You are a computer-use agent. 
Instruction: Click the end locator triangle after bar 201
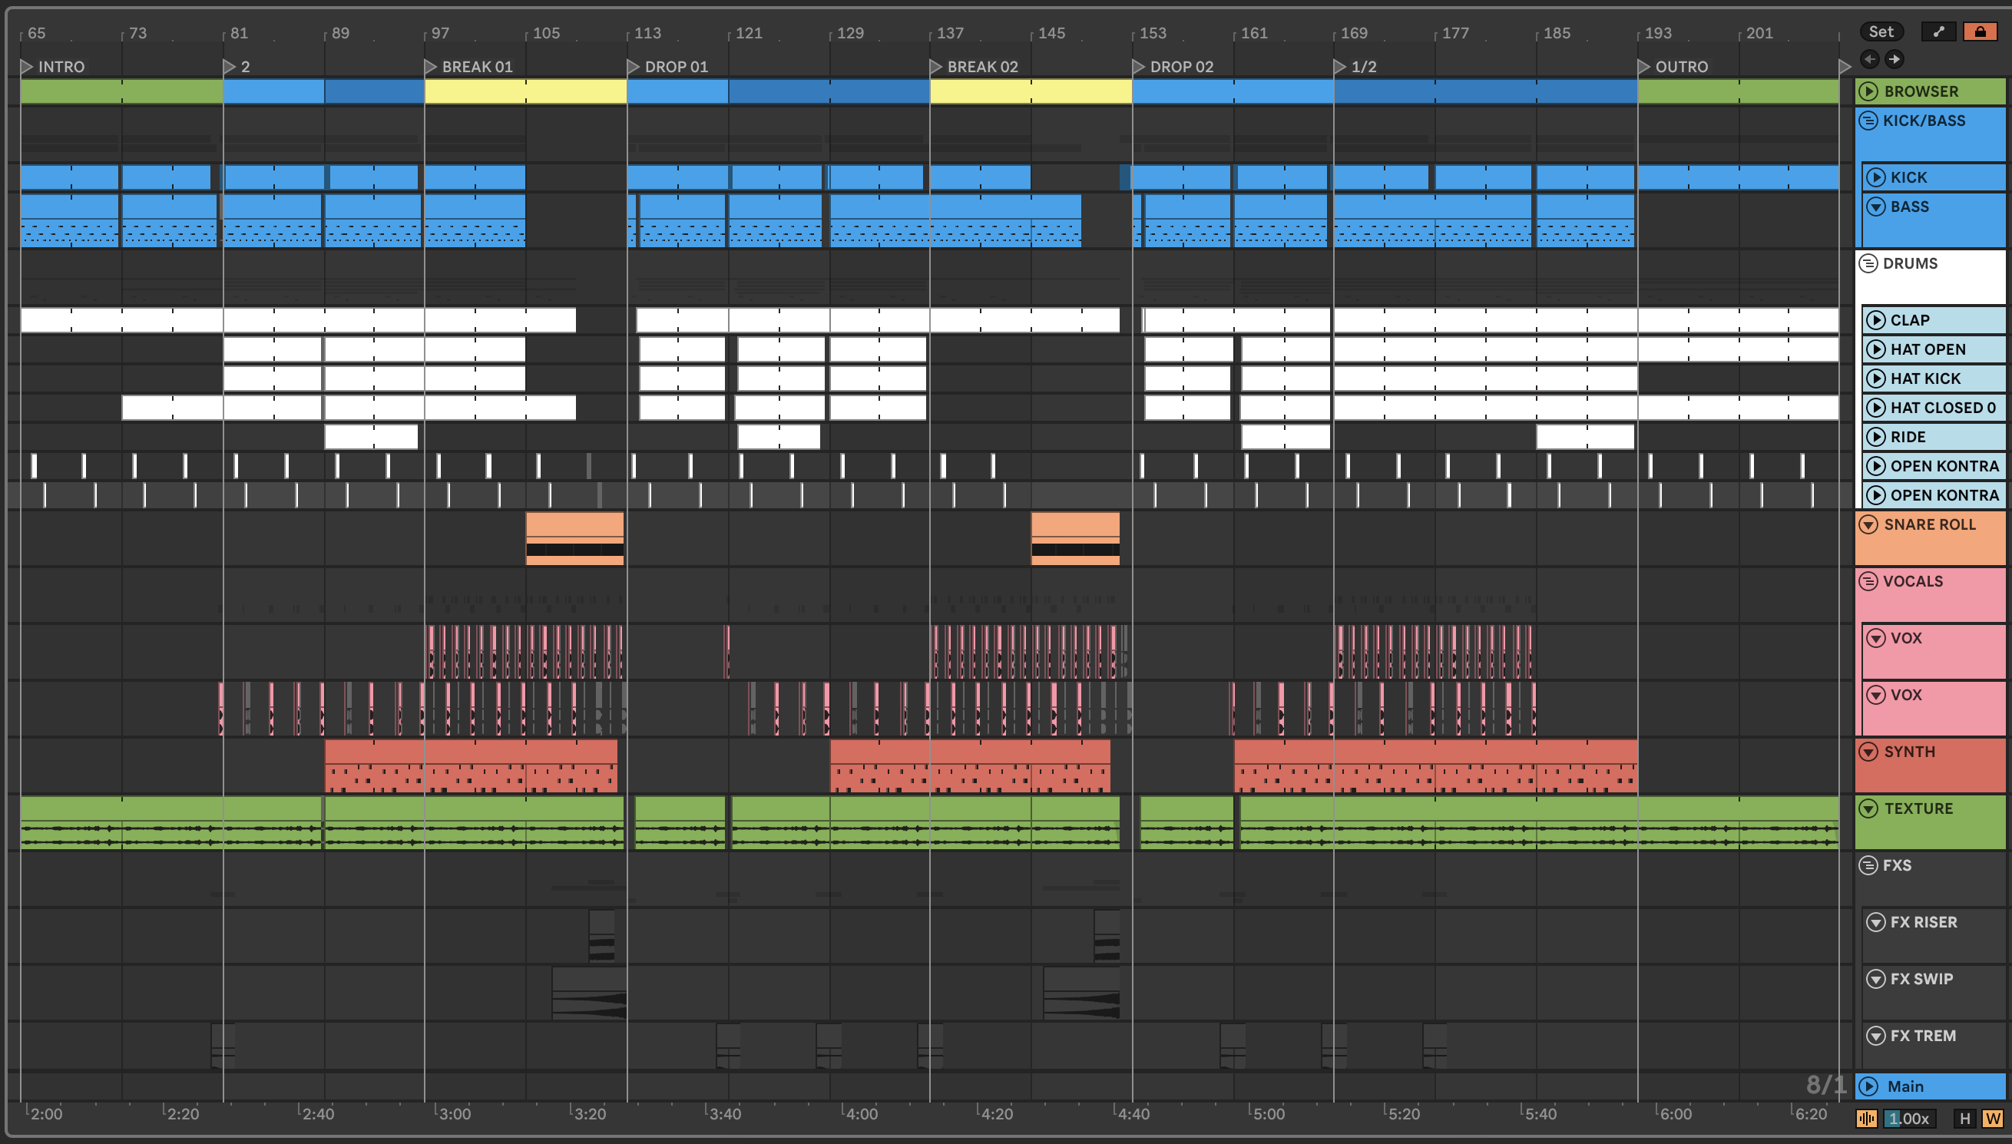click(x=1845, y=67)
